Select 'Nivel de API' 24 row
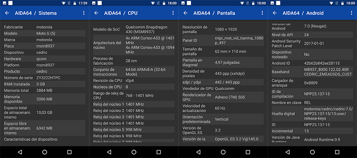 pyautogui.click(x=313, y=35)
